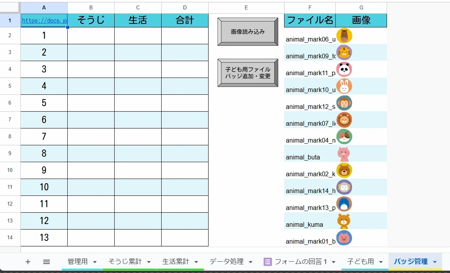The height and width of the screenshot is (273, 450).
Task: Switch to the フォームの回答 1 sheet tab
Action: (x=301, y=262)
